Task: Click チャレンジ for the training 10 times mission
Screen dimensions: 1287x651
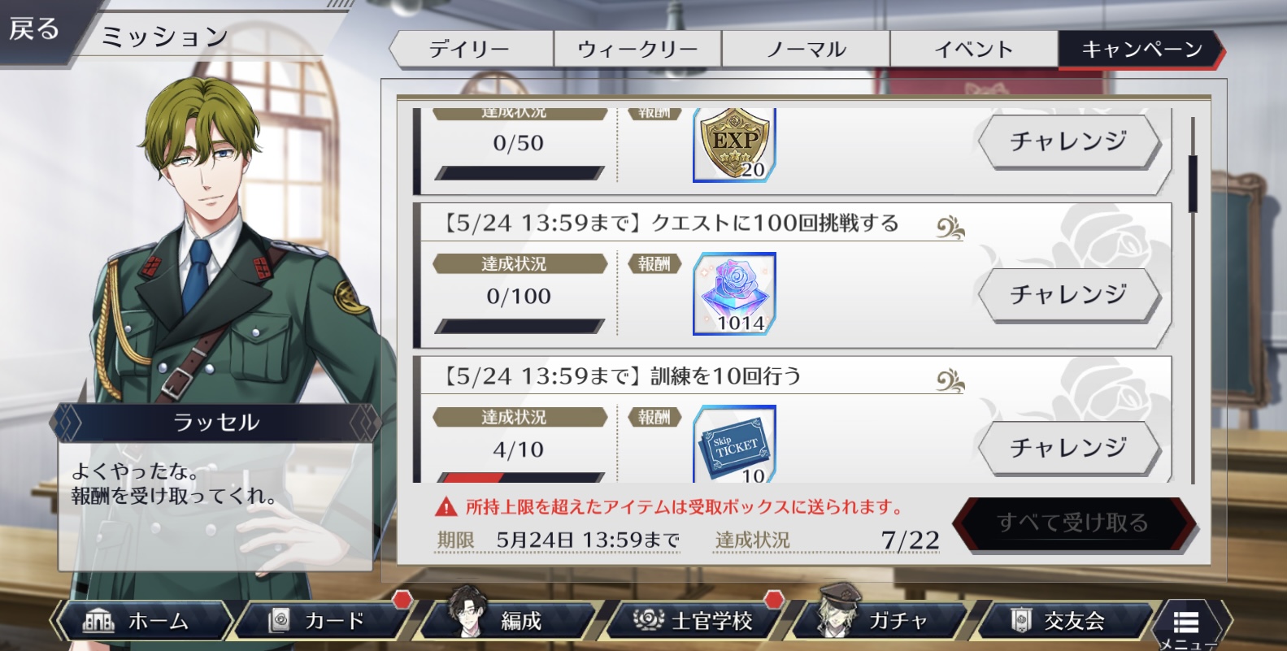Action: 1069,447
